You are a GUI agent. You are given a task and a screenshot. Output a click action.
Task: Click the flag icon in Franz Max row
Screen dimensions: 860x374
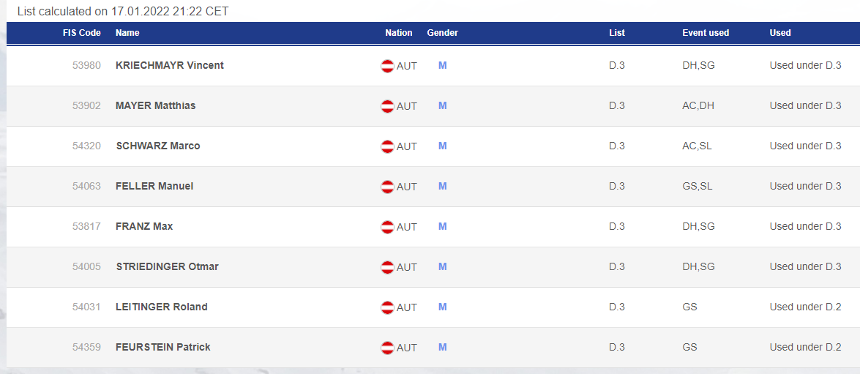[x=387, y=227]
